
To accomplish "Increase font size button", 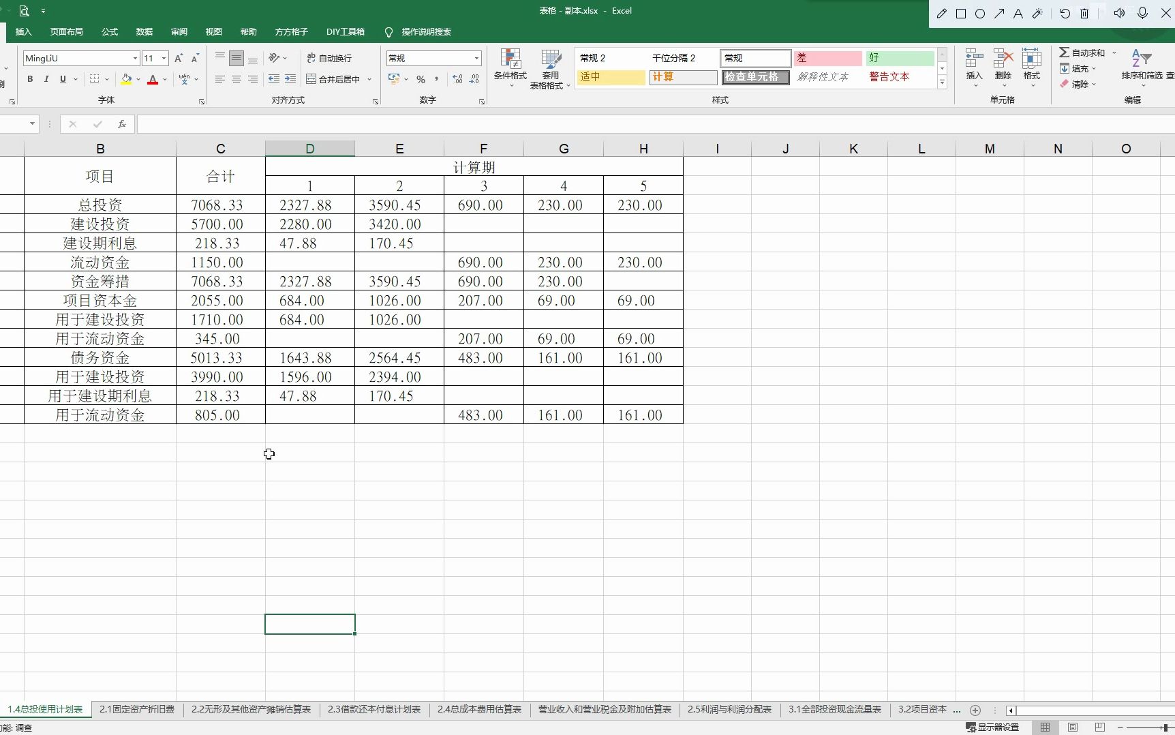I will click(179, 59).
